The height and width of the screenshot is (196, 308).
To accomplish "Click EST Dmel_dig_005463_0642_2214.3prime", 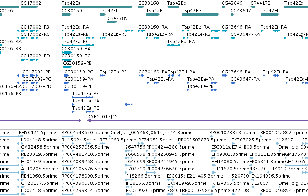I will [x=151, y=133].
